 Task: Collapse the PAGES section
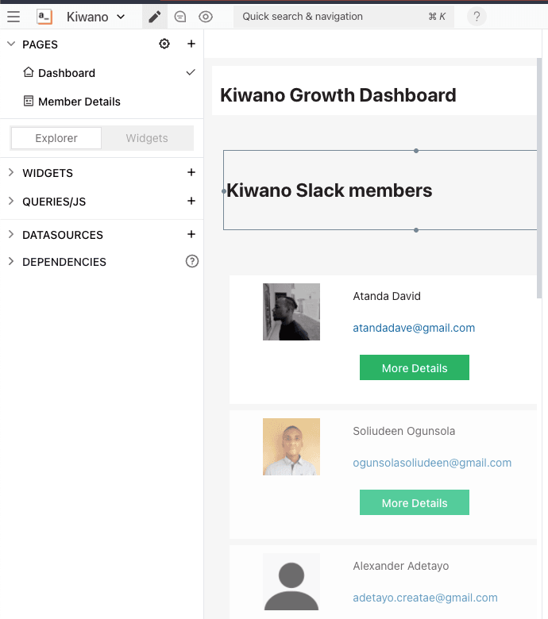[x=11, y=44]
